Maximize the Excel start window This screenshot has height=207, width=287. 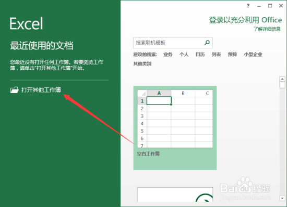tap(270, 6)
